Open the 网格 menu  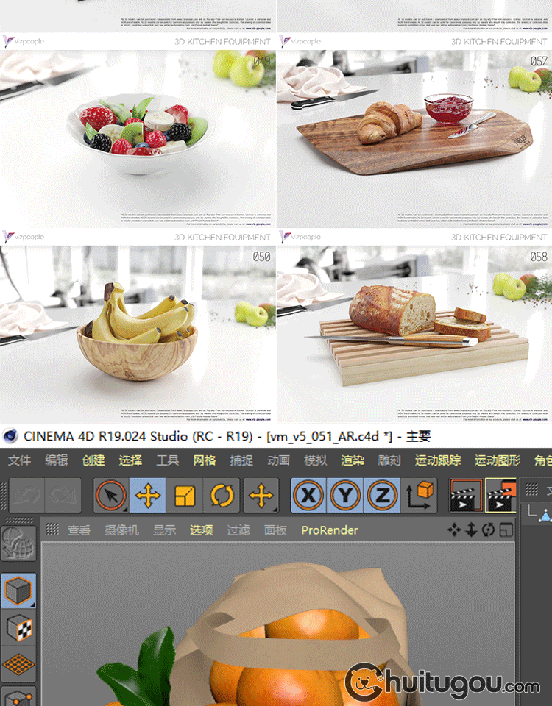tap(205, 460)
